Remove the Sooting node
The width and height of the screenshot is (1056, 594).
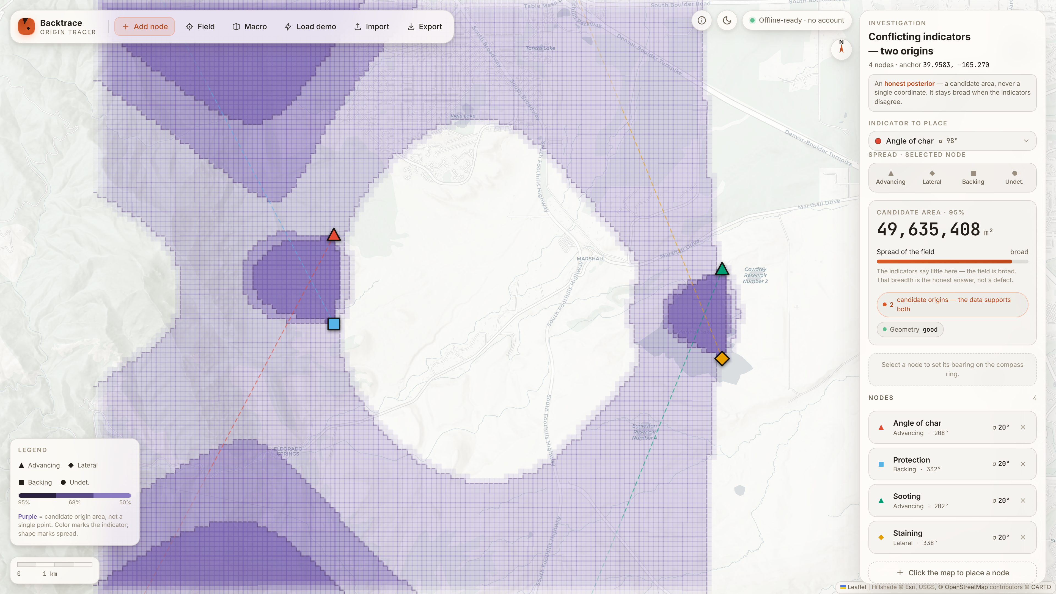[1023, 501]
